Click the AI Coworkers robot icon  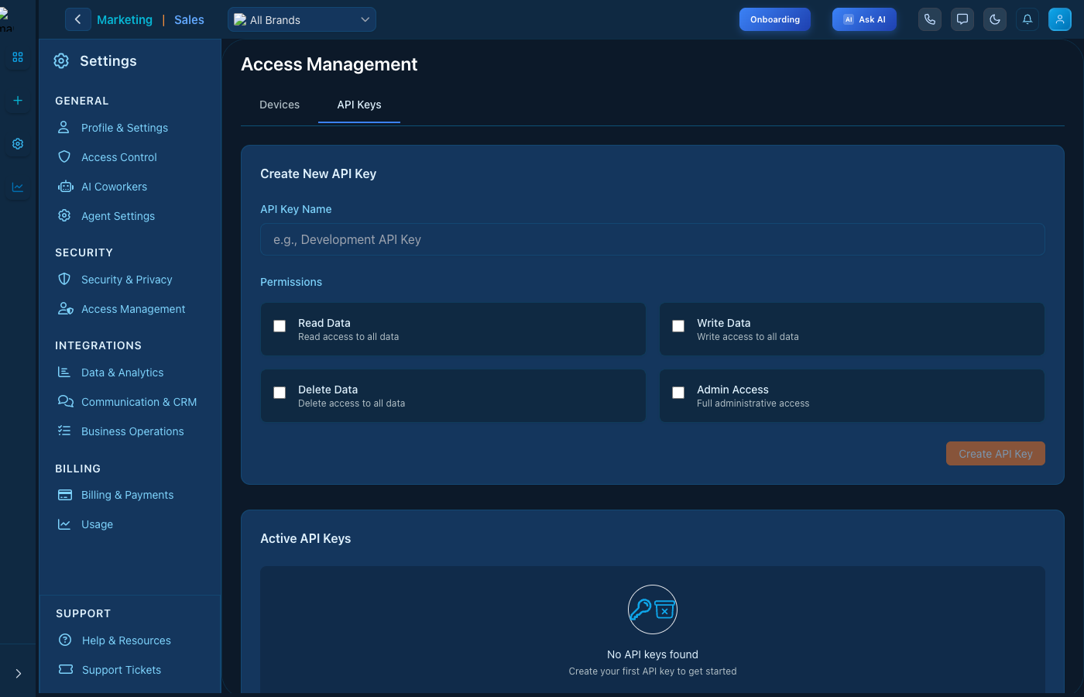pyautogui.click(x=66, y=187)
